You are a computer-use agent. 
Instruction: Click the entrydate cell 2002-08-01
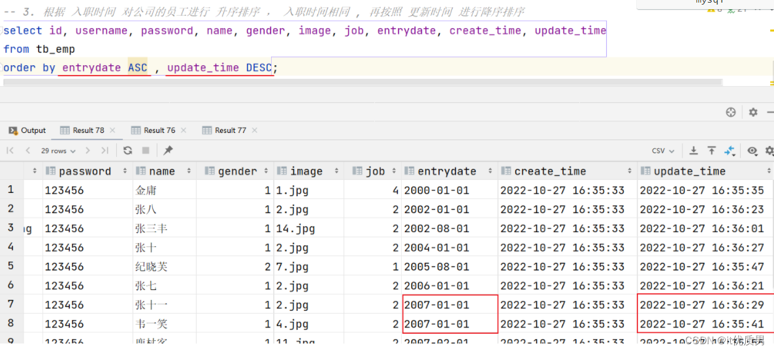coord(449,228)
